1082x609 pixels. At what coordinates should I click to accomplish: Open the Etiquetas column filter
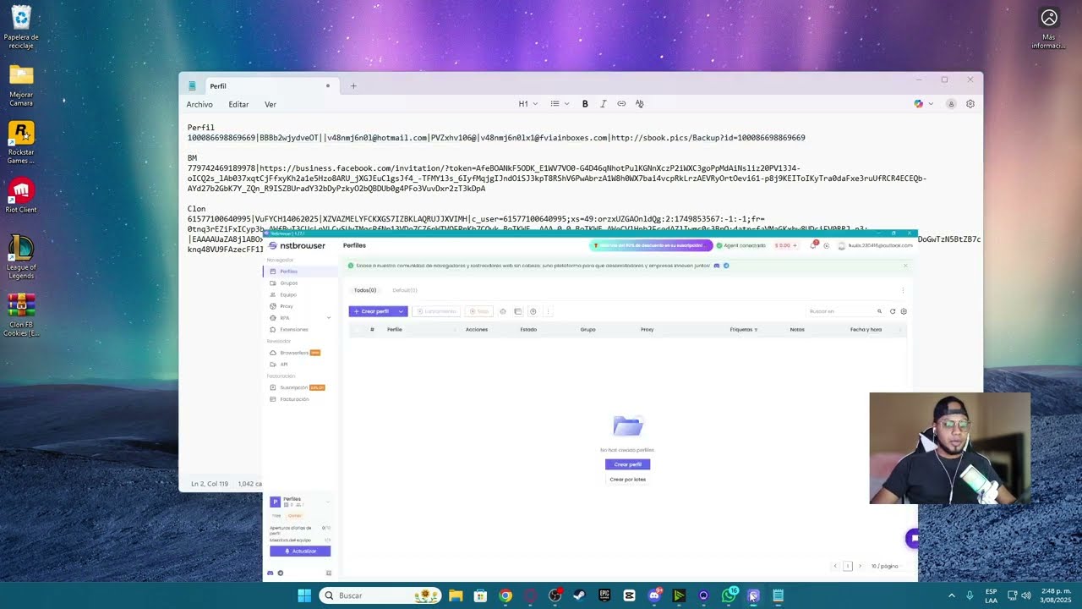756,330
